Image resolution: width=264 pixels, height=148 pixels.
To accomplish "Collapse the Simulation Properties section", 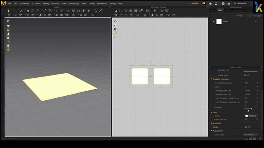I will pyautogui.click(x=212, y=79).
